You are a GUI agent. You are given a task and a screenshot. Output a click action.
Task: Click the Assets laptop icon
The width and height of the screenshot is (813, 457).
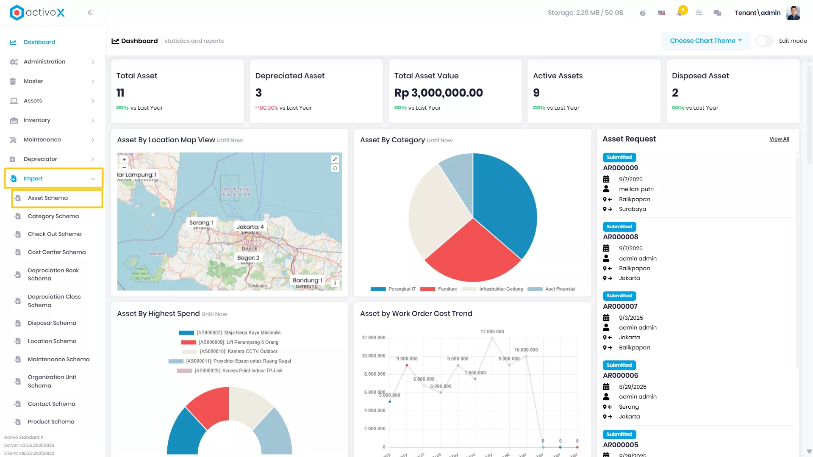pyautogui.click(x=14, y=101)
